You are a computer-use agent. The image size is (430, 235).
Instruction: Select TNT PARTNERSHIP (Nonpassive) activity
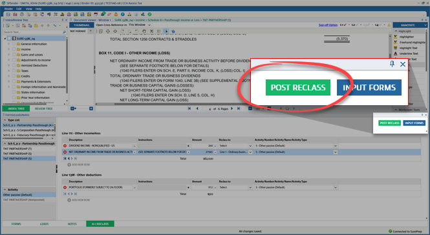(x=28, y=200)
